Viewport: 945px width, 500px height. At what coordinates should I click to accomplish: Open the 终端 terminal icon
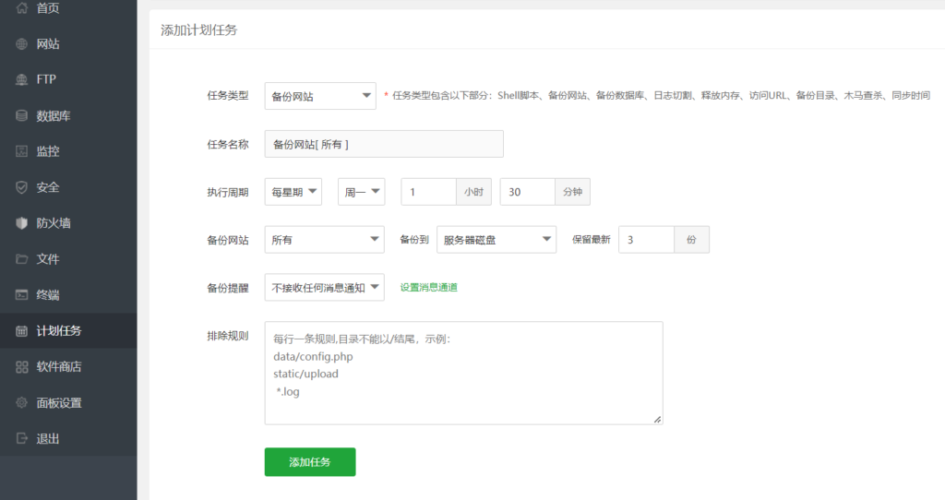pos(21,295)
